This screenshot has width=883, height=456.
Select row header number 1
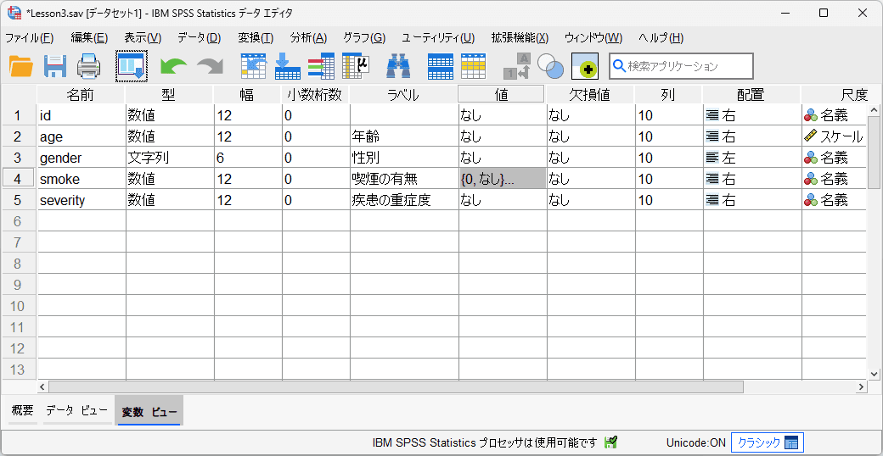coord(20,116)
